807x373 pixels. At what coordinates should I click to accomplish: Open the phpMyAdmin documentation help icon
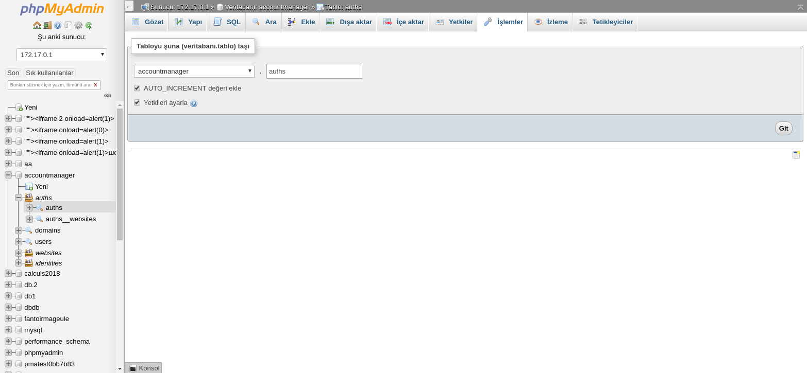(58, 25)
